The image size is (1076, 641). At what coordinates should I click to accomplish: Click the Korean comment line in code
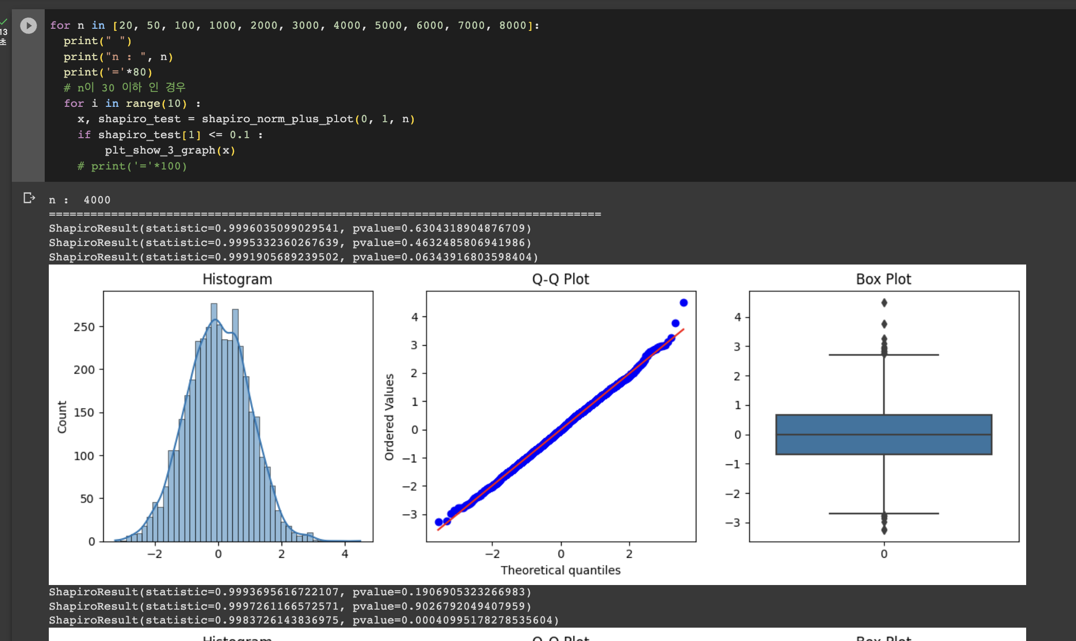point(124,87)
